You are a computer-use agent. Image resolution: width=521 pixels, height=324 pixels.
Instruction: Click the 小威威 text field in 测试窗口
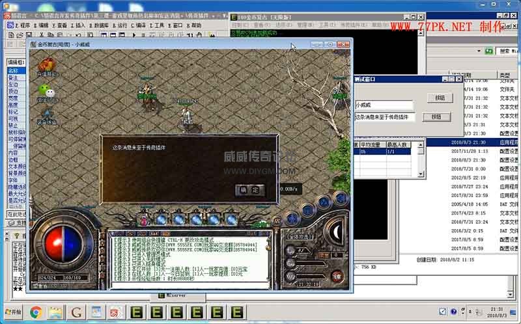coord(384,105)
